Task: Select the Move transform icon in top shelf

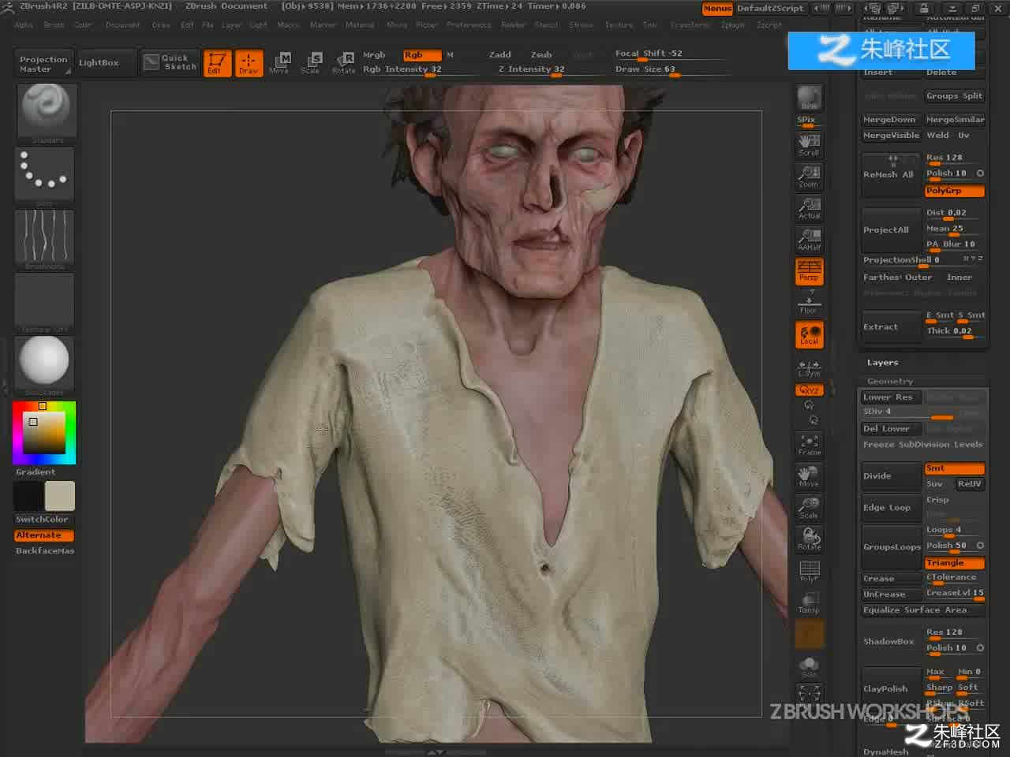Action: click(x=279, y=63)
